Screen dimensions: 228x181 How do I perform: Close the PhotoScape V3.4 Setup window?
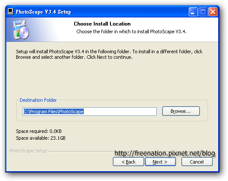click(213, 11)
